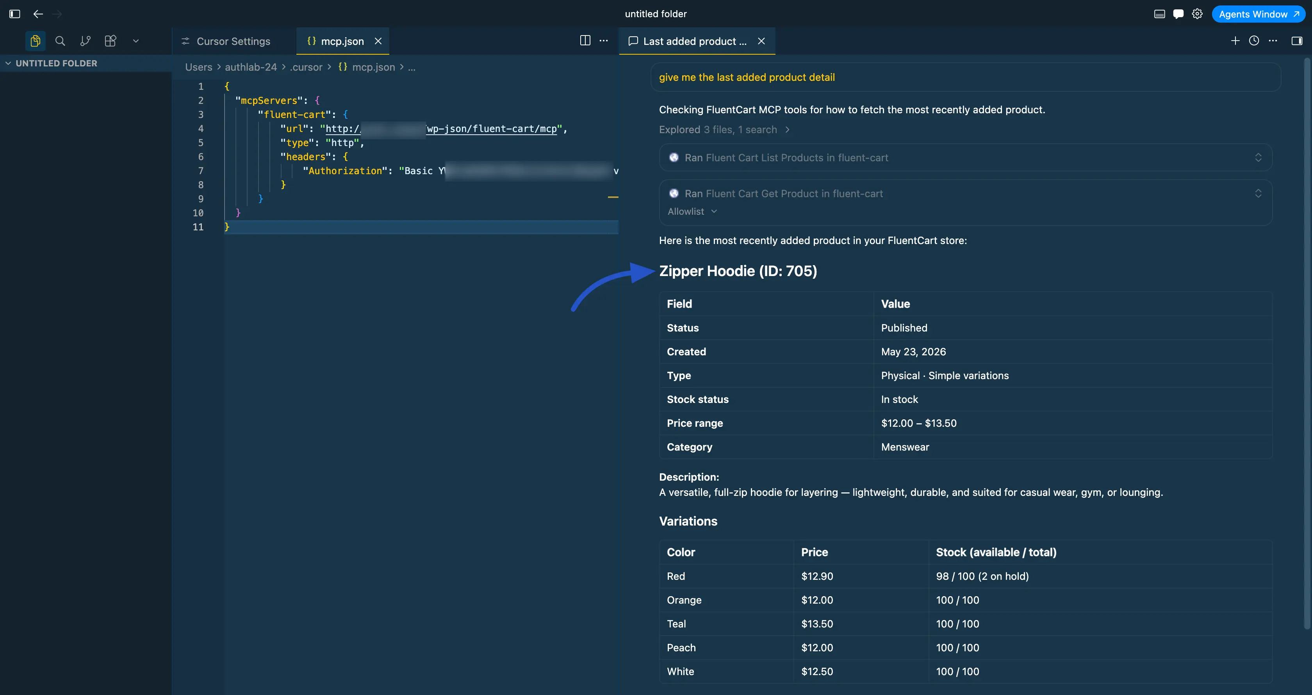This screenshot has width=1312, height=695.
Task: Toggle the right side panel icon
Action: point(1297,41)
